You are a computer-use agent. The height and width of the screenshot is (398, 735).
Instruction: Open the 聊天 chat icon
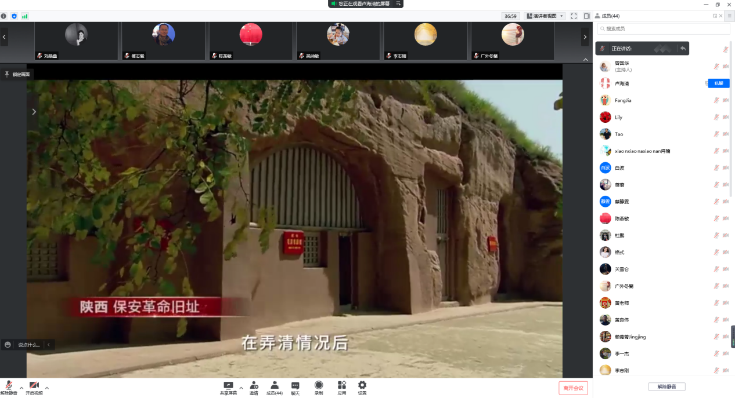click(x=295, y=385)
